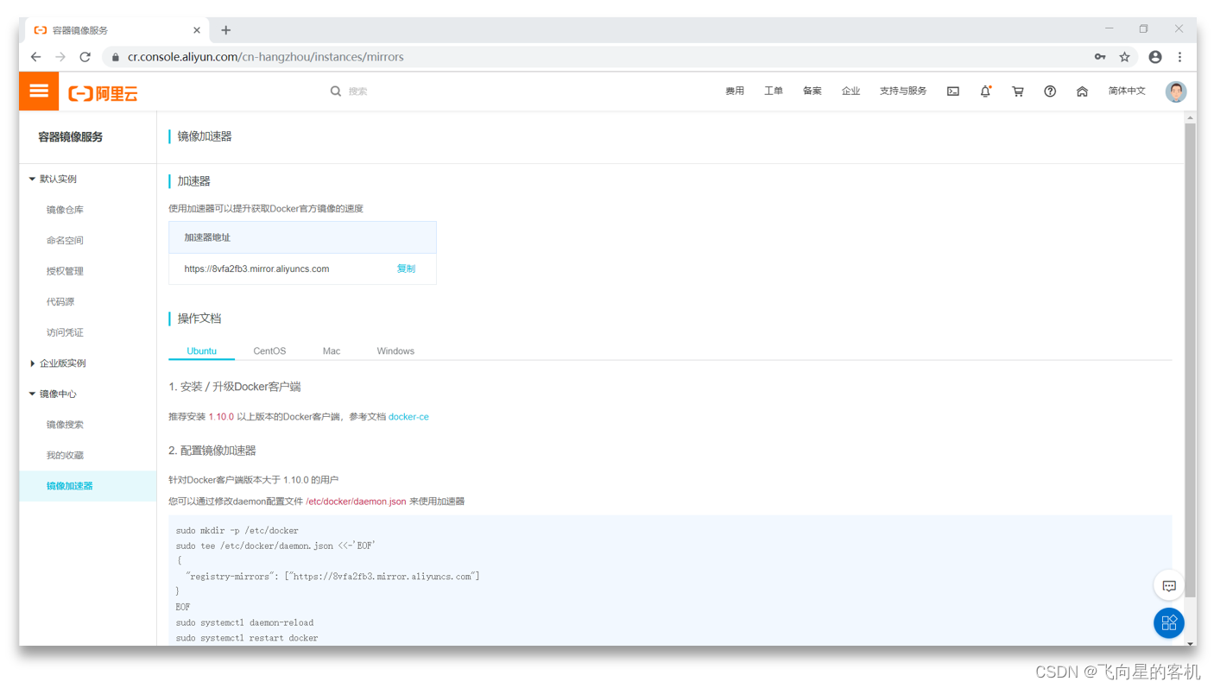Open the shopping cart icon
Viewport: 1214px width, 688px height.
(x=1018, y=91)
